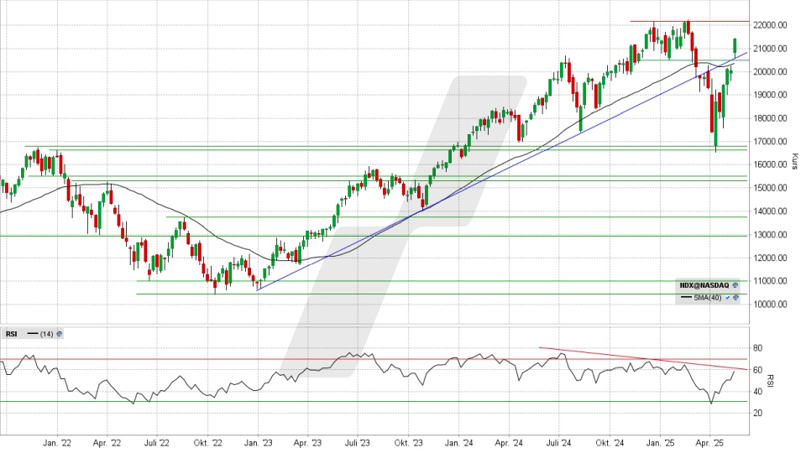Click the Okt. '22 date label
The height and width of the screenshot is (453, 806).
pos(207,443)
